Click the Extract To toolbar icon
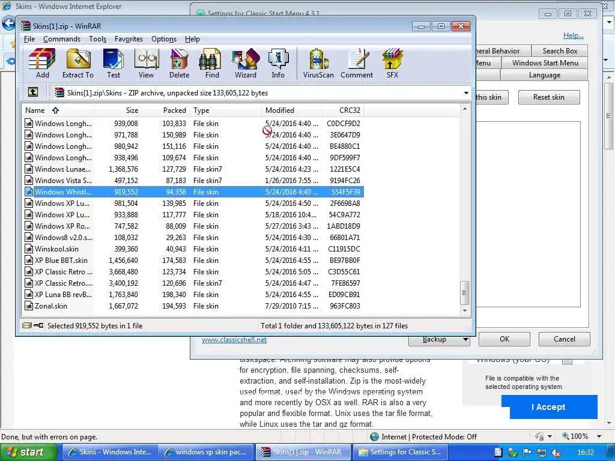Screen dimensions: 615x461 point(78,59)
